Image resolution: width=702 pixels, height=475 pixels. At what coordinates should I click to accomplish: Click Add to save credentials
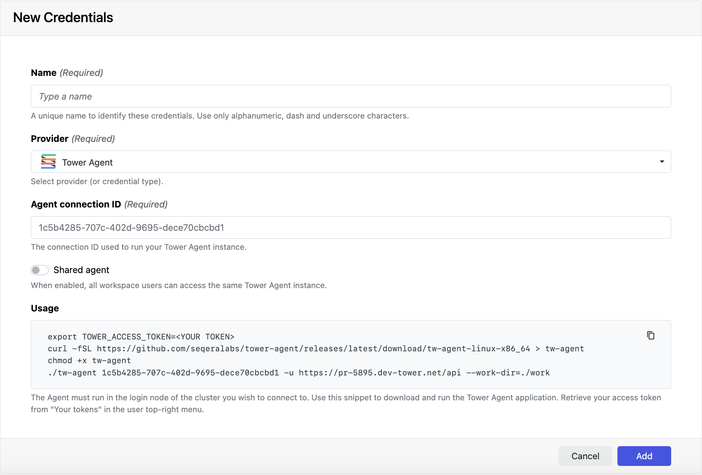click(x=644, y=456)
